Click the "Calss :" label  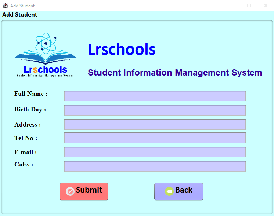(24, 165)
